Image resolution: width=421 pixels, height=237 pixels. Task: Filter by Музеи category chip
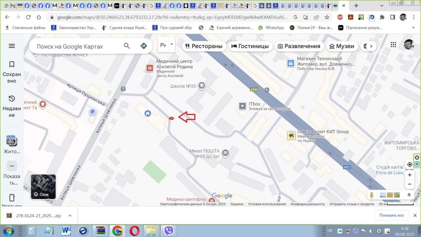342,46
